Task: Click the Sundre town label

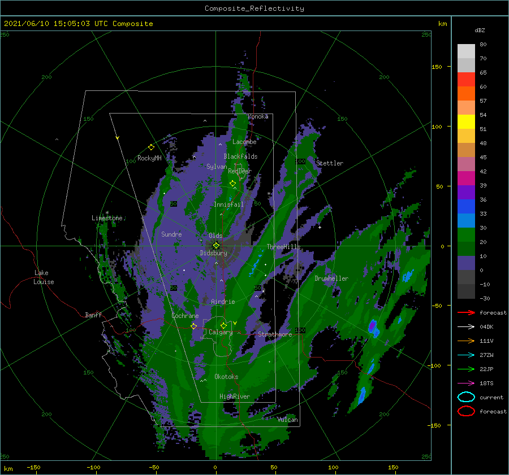Action: (x=171, y=234)
